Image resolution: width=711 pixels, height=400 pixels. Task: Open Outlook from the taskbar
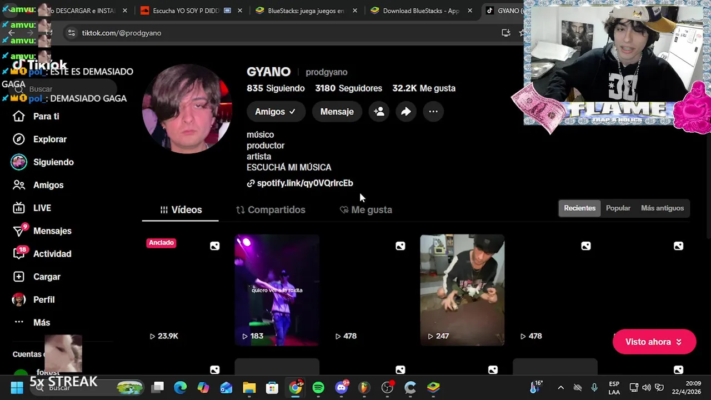(x=226, y=388)
